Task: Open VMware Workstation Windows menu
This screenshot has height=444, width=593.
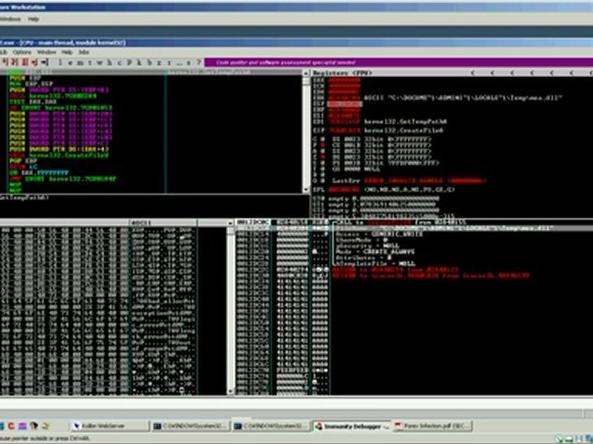Action: 11,19
